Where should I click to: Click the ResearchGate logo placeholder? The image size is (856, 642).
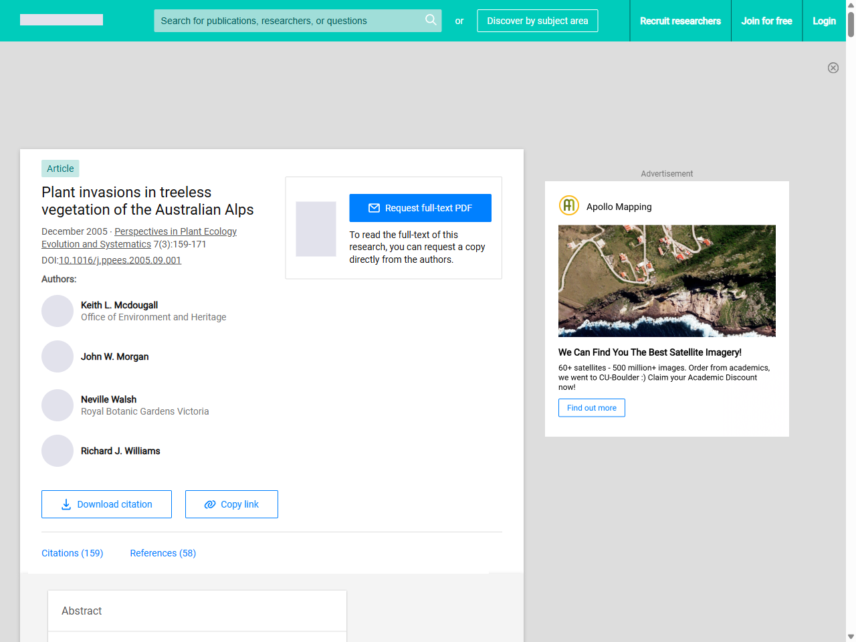coord(61,19)
